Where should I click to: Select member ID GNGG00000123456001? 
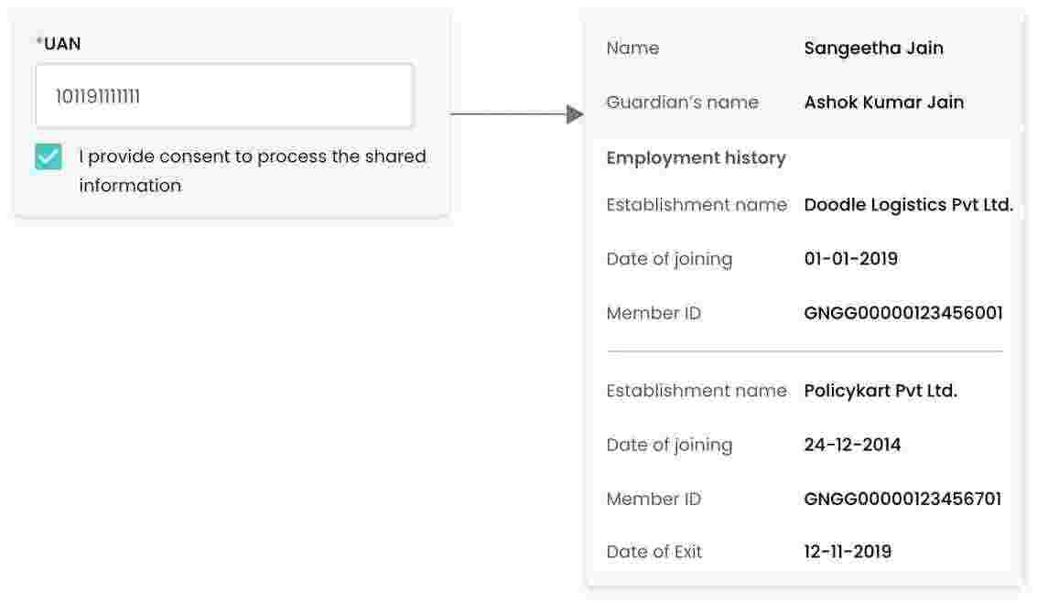tap(902, 313)
